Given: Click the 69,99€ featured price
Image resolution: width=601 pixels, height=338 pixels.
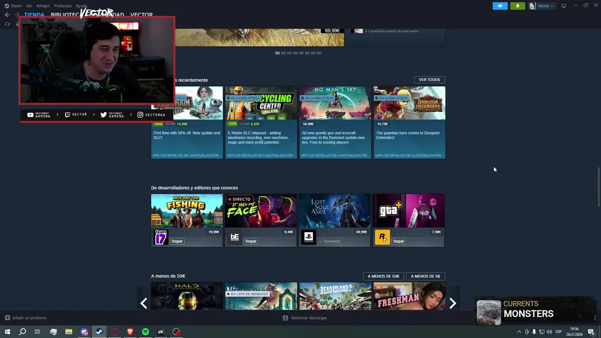Looking at the screenshot, I should [x=332, y=31].
